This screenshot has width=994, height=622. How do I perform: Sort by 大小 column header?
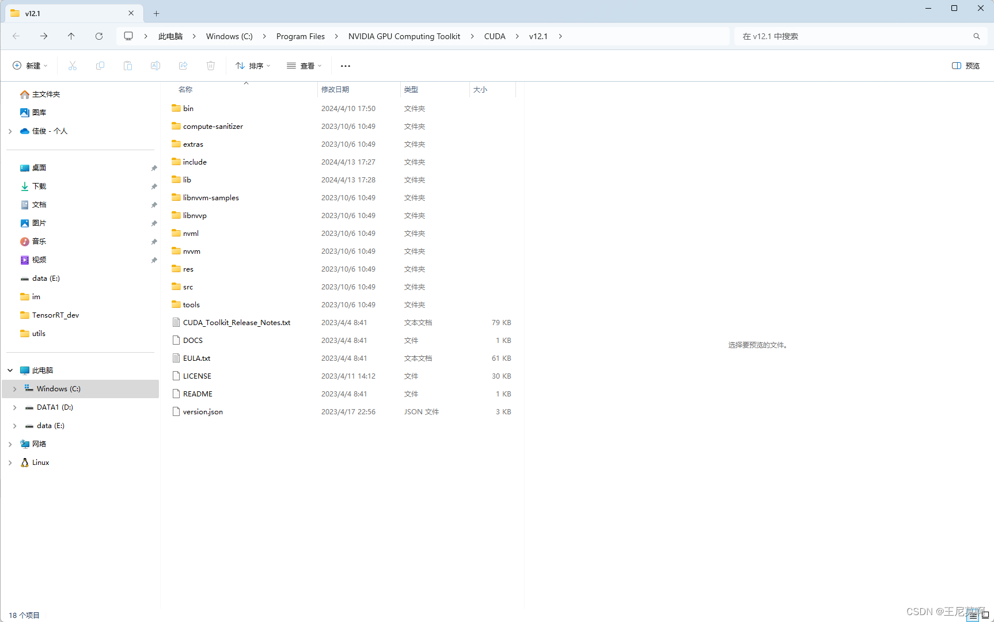[x=480, y=90]
